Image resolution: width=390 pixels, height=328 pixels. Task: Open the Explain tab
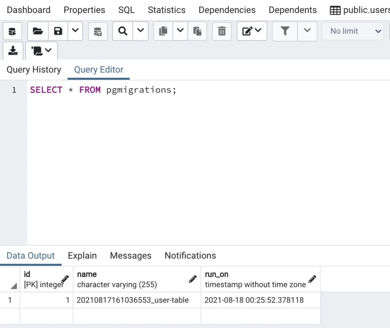click(x=82, y=256)
